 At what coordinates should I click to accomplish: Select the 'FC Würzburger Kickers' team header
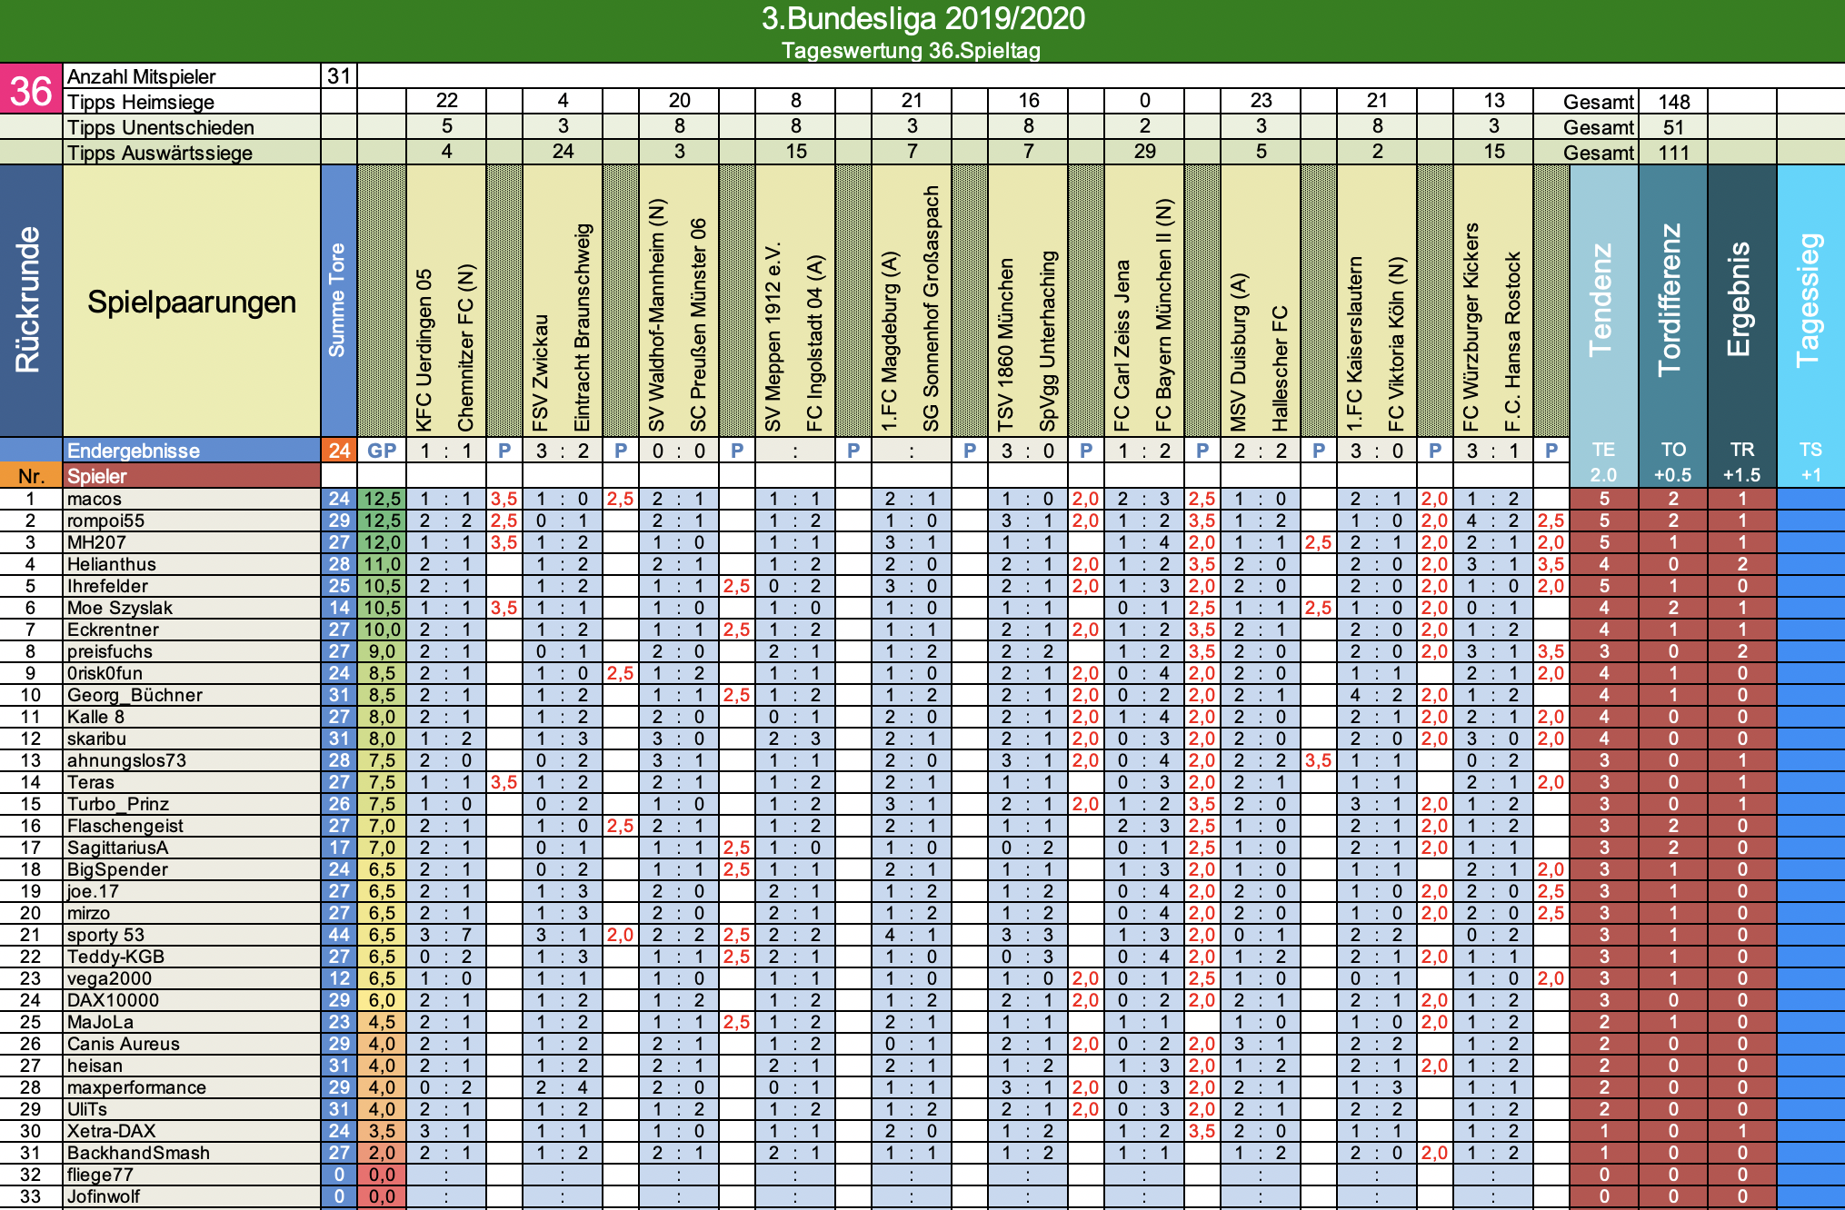[1471, 328]
